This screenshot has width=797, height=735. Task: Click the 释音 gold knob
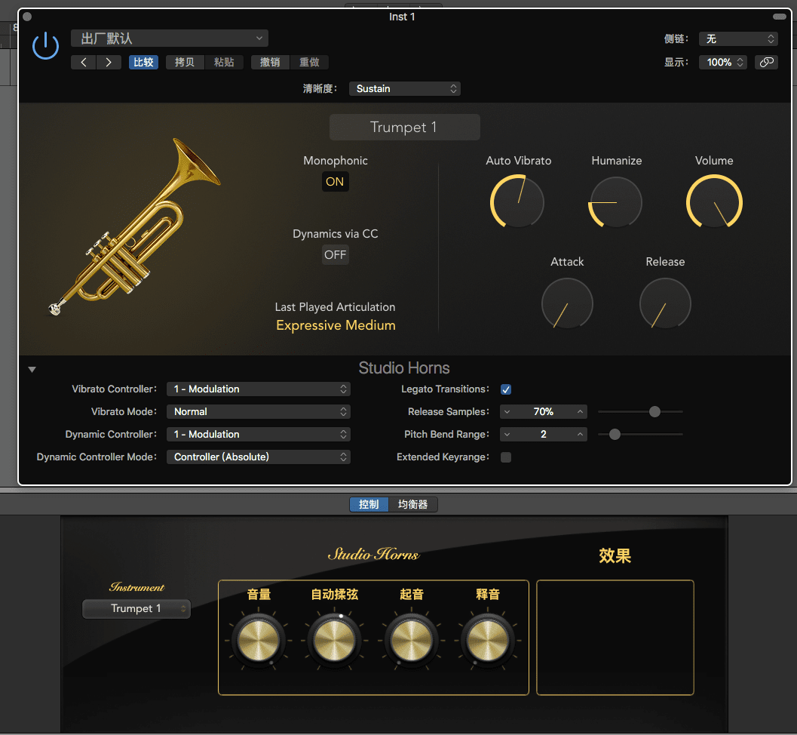(x=487, y=640)
